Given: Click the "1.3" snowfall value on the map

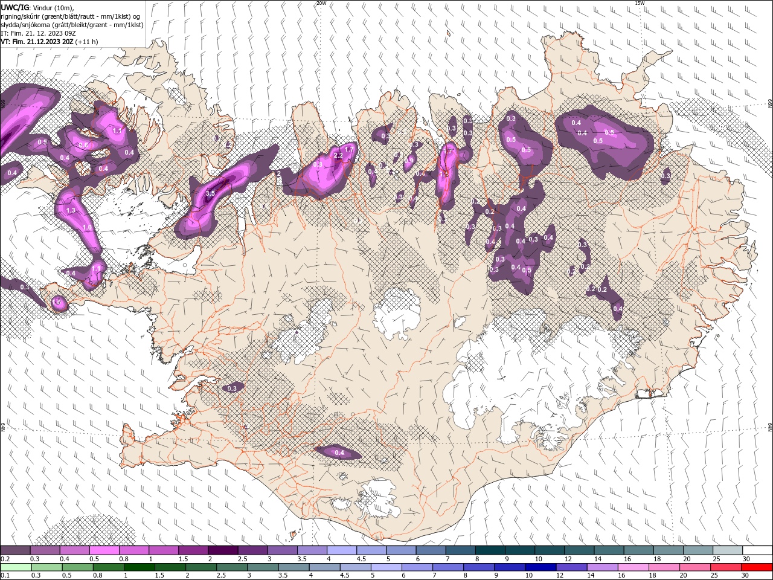Looking at the screenshot, I should [71, 210].
